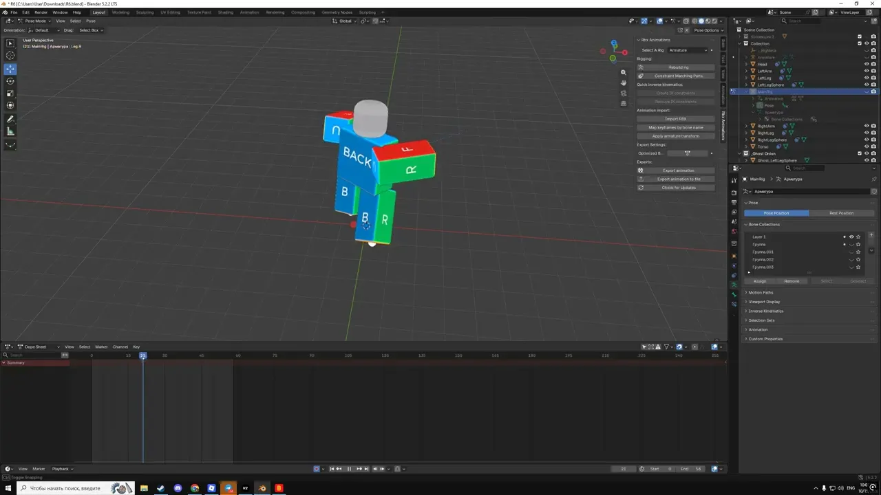Expand the Inverse Kinematics panel
Image resolution: width=881 pixels, height=495 pixels.
pos(765,311)
